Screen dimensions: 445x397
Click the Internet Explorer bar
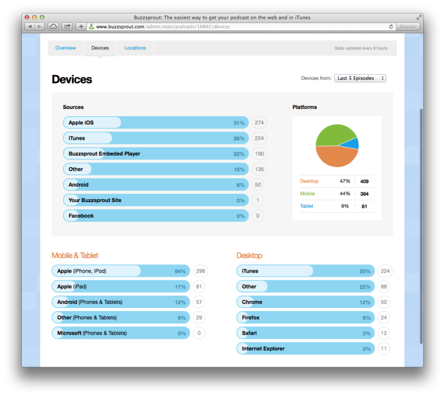[x=306, y=348]
